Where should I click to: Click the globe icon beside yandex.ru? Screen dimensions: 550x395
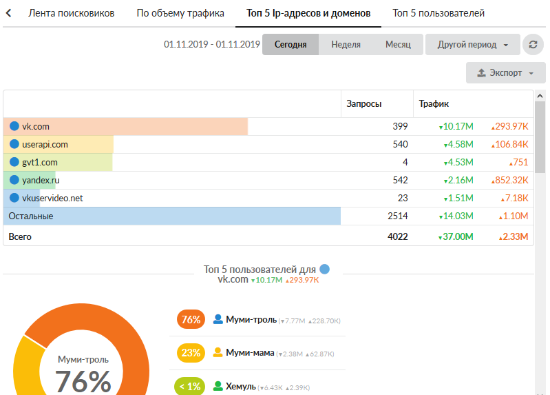14,181
